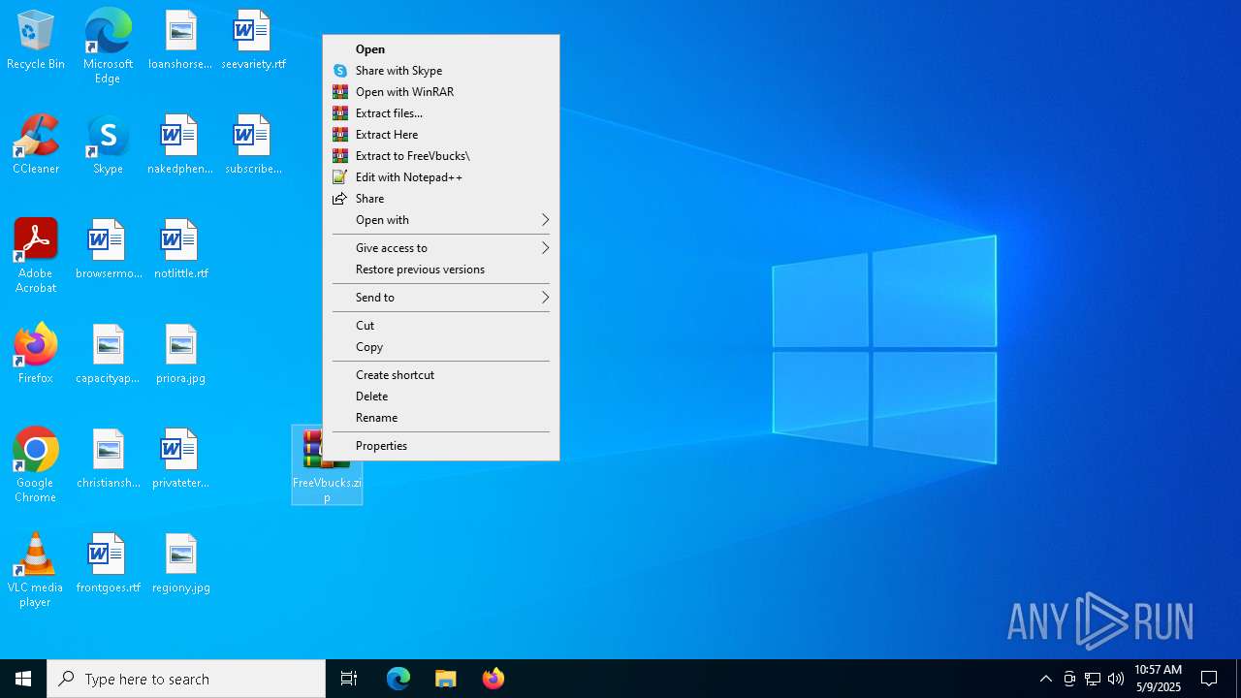Expand the Send to submenu
Viewport: 1241px width, 698px height.
pyautogui.click(x=441, y=298)
